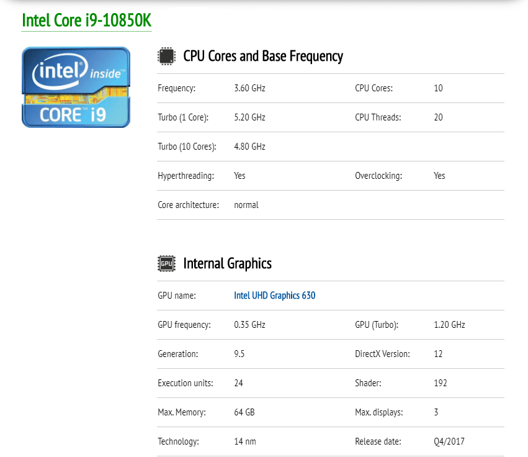The height and width of the screenshot is (457, 528).
Task: Click the CPU chip icon beside CPU Cores heading
Action: (x=166, y=56)
